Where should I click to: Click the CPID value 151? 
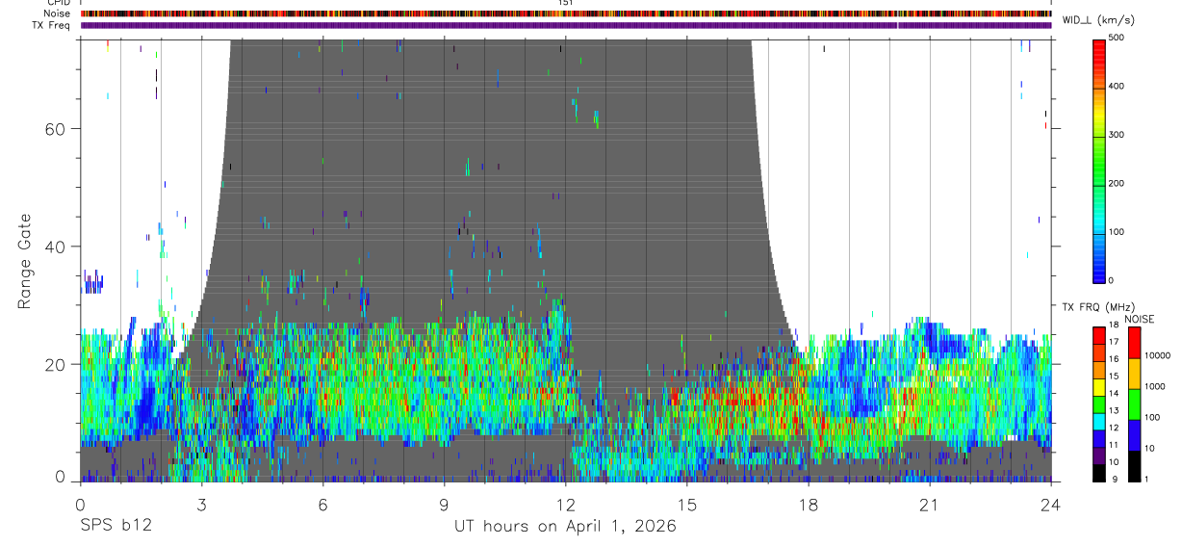click(x=566, y=3)
